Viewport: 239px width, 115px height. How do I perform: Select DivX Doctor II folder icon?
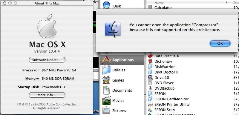[x=150, y=72]
